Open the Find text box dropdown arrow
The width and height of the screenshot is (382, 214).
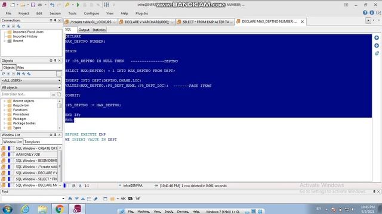coord(63,199)
